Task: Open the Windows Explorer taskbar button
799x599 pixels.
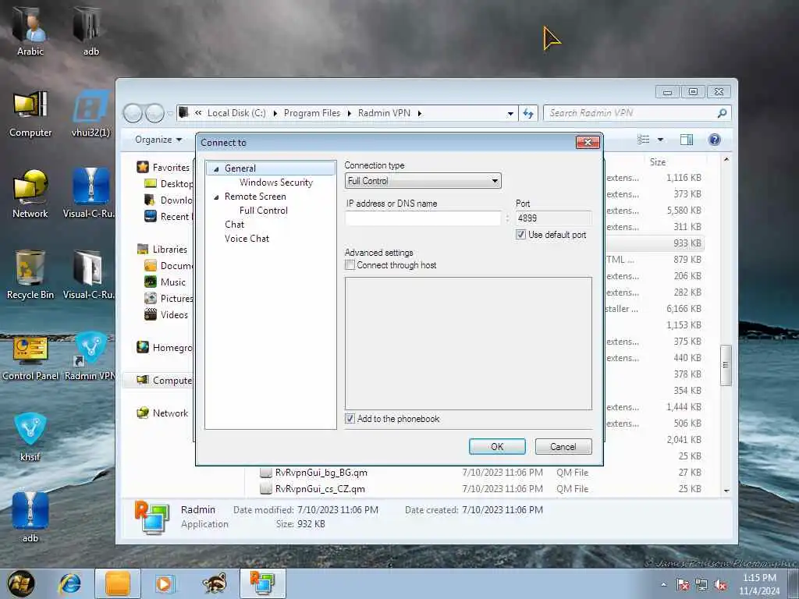Action: click(118, 583)
